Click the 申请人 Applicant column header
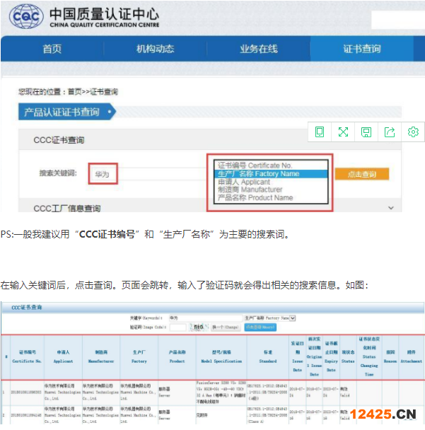 pyautogui.click(x=63, y=356)
